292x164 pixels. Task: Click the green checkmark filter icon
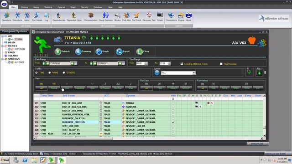tap(250, 73)
